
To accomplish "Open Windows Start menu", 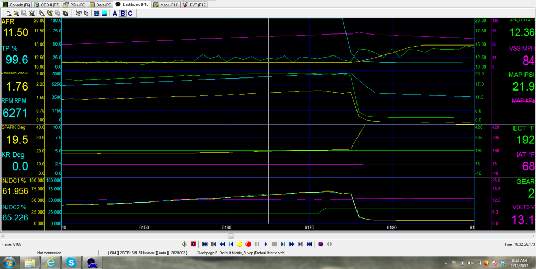I will coord(8,263).
